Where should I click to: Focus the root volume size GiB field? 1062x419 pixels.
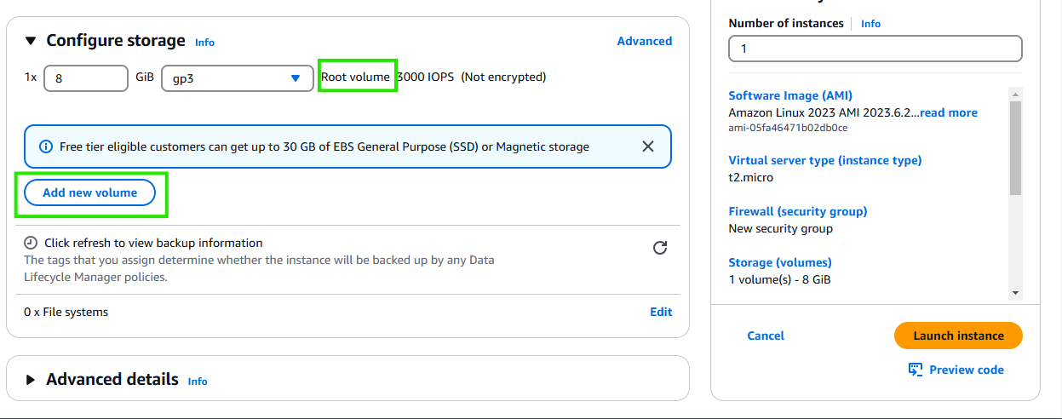point(85,77)
